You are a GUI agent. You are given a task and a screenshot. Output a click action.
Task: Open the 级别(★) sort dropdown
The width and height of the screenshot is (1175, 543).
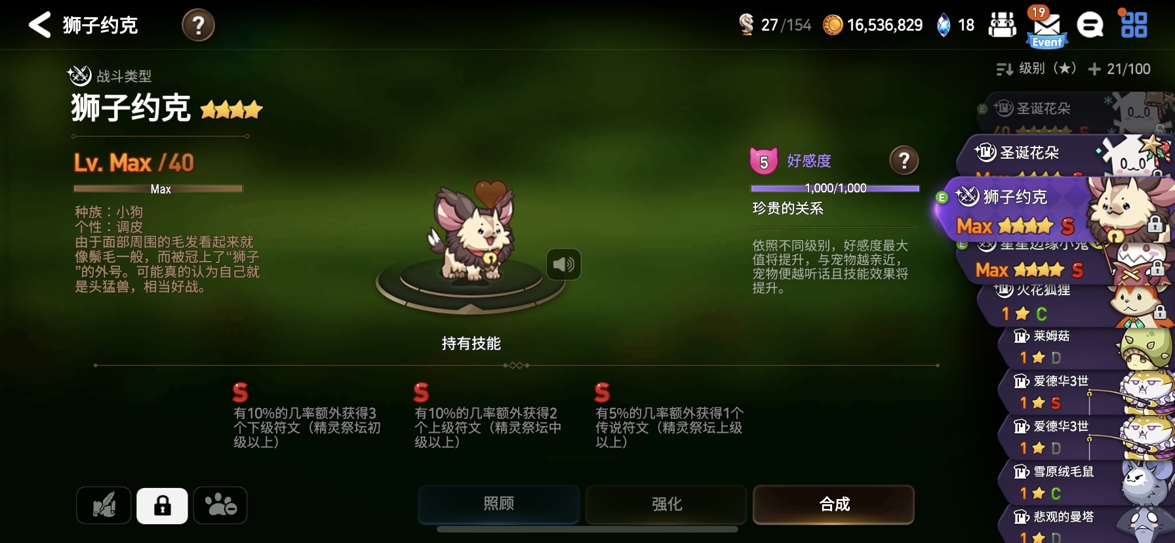(1036, 69)
